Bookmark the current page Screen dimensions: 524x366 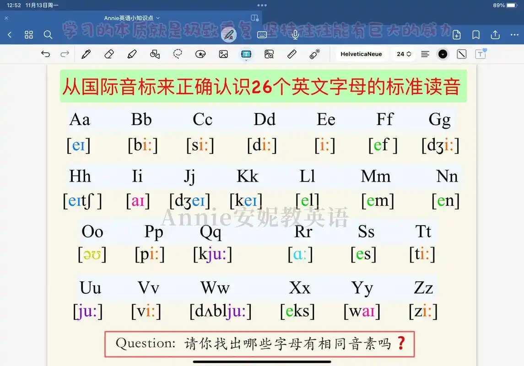point(476,34)
